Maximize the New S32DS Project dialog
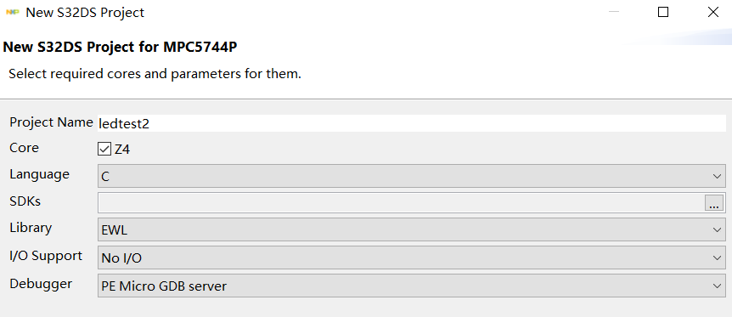The image size is (732, 317). click(x=663, y=12)
